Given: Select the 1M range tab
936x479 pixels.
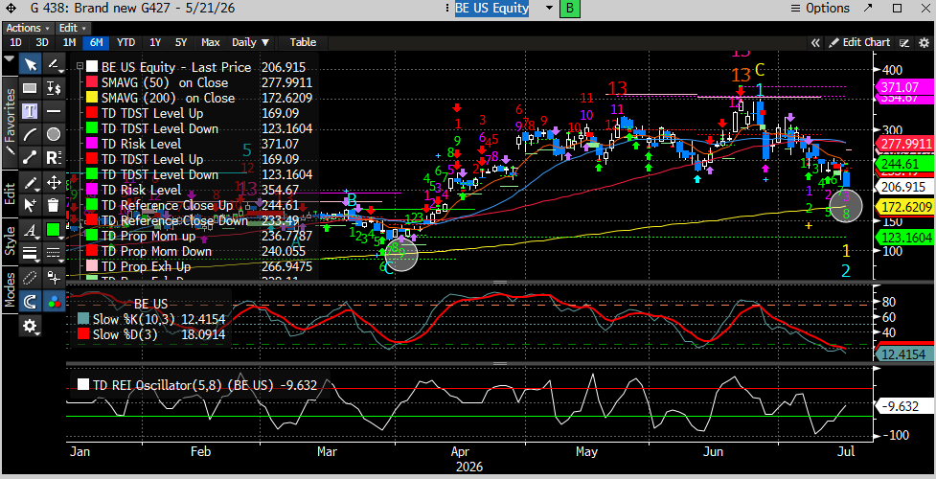Looking at the screenshot, I should (69, 42).
